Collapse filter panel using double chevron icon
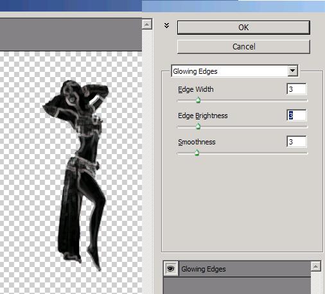 coord(166,26)
